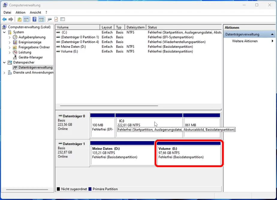Expand the Leistung node chevron
The image size is (277, 200).
point(10,52)
